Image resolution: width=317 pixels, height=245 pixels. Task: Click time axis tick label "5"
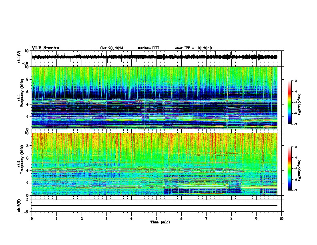[156, 219]
